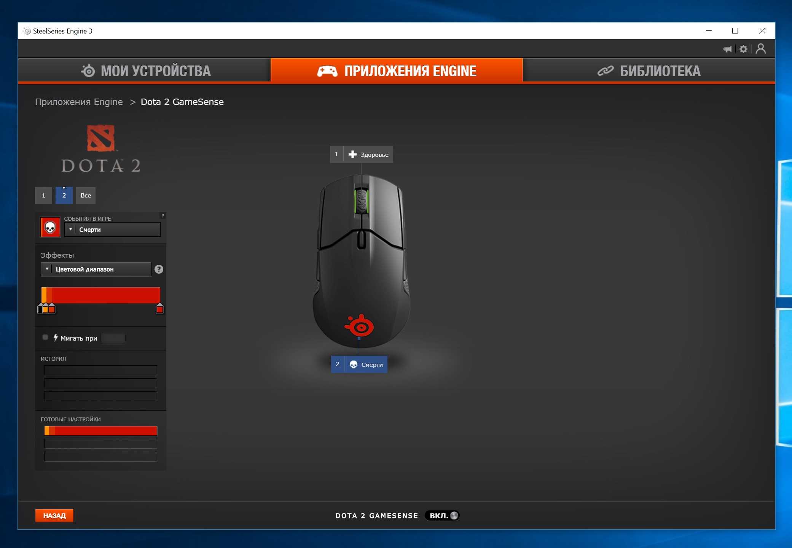Screen dimensions: 792x548
Task: Maximize the SteelSeries Engine 3 window
Action: (735, 31)
